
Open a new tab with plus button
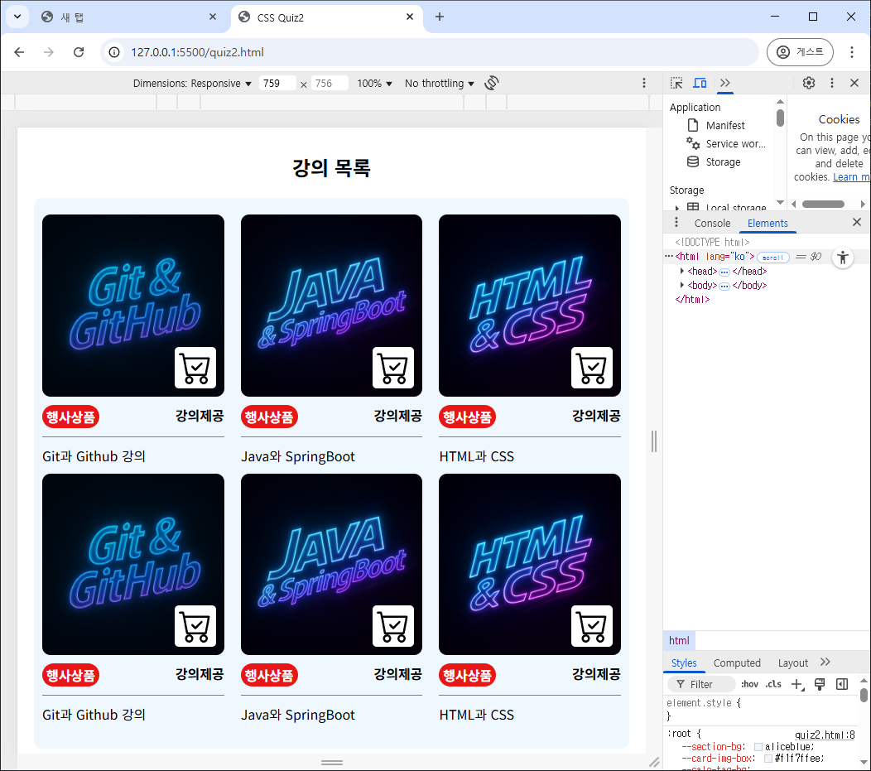(440, 17)
